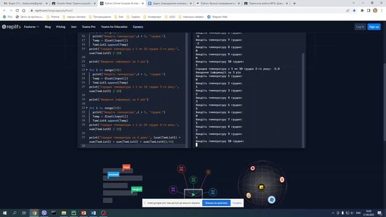
Task: Close the Gmail tab
Action: click(46, 4)
